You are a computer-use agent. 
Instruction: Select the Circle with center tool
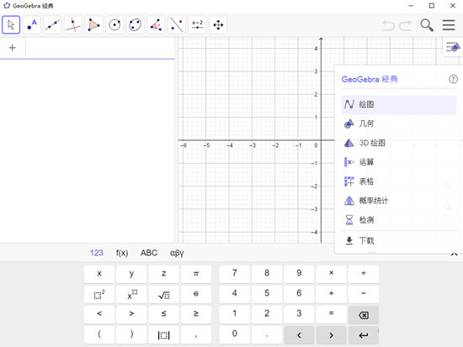click(x=114, y=24)
